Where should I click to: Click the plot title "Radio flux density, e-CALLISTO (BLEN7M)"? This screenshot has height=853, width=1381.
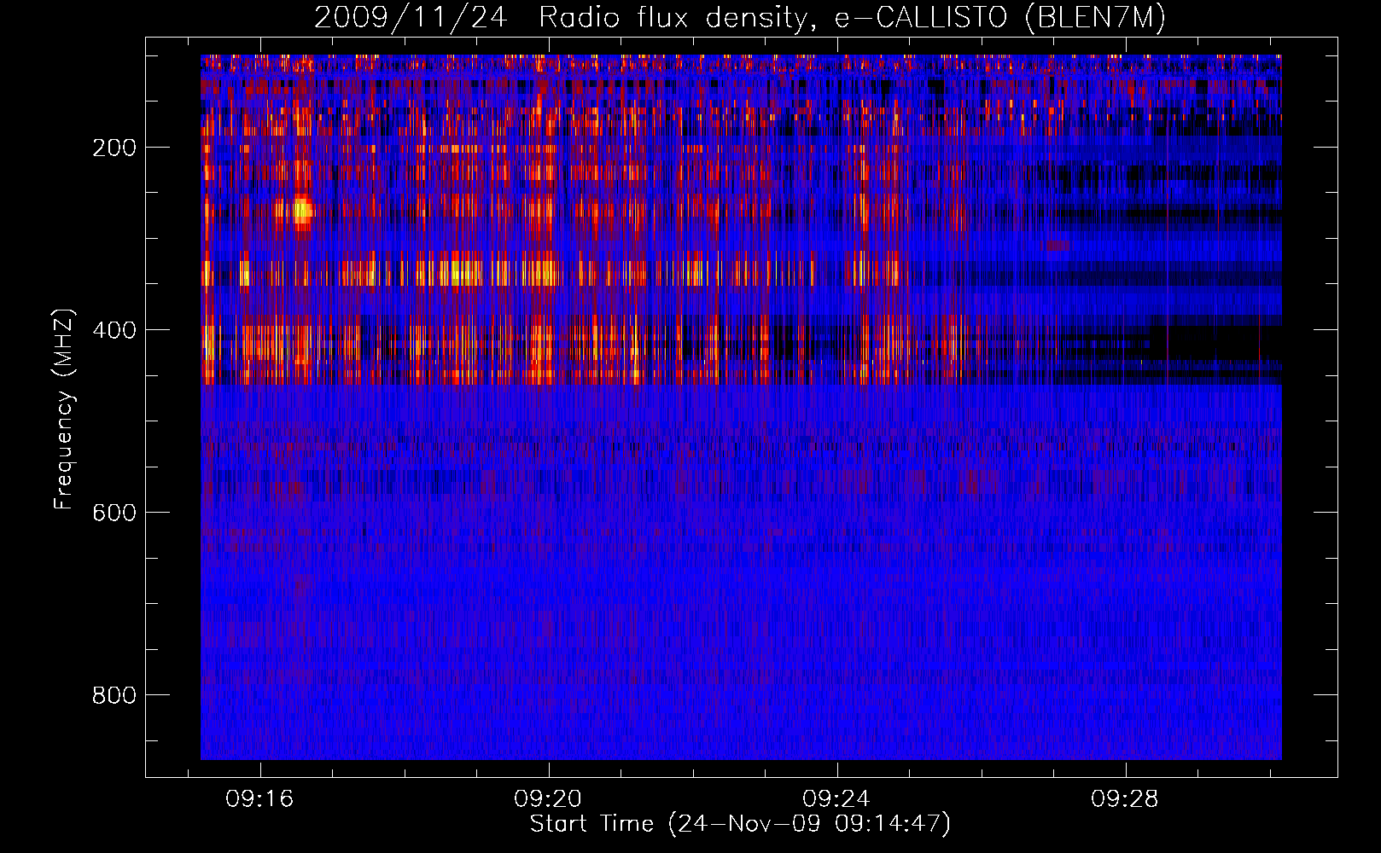coord(852,18)
